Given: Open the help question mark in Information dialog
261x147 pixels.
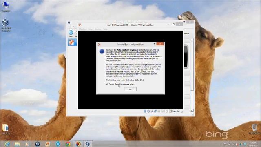Looking at the screenshot, I should 154,44.
